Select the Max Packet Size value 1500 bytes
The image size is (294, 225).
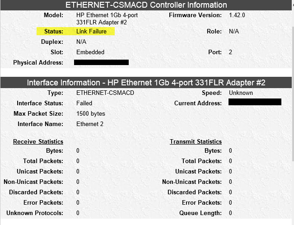tap(91, 113)
